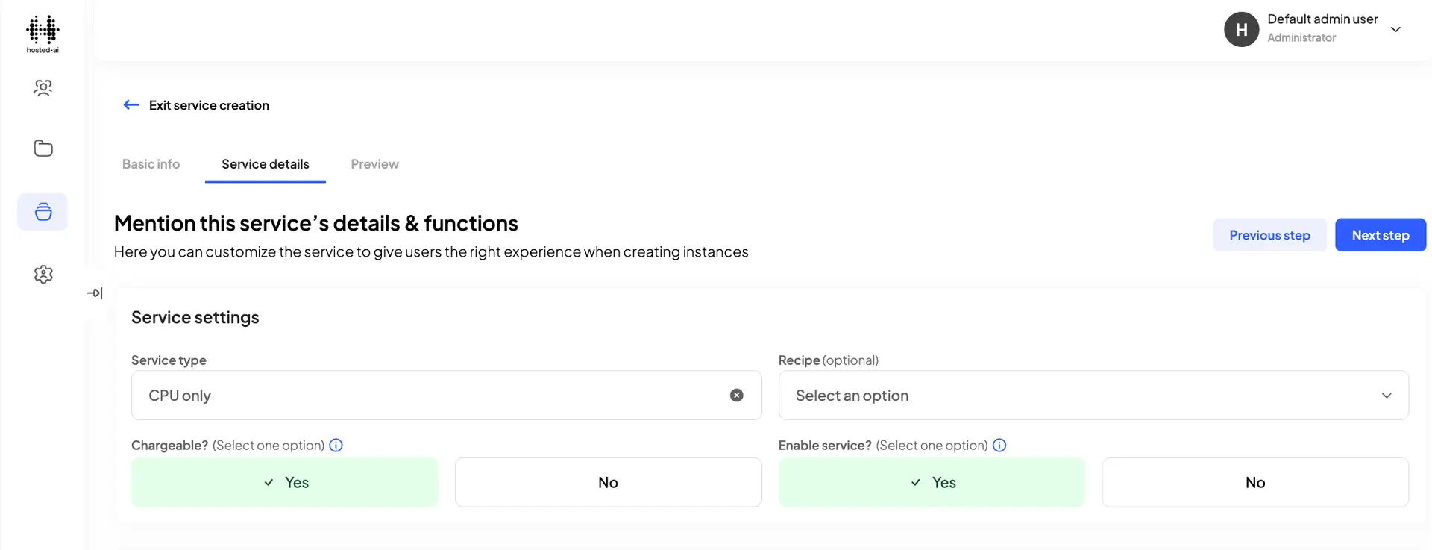Disable the service by selecting No
1432x550 pixels.
click(1255, 482)
